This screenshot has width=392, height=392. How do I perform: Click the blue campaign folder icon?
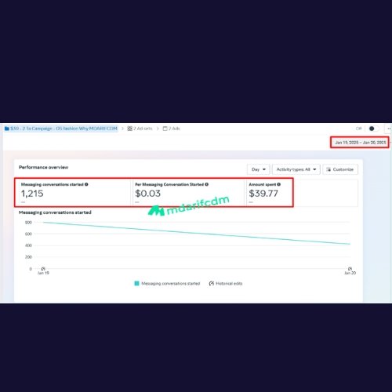click(7, 129)
